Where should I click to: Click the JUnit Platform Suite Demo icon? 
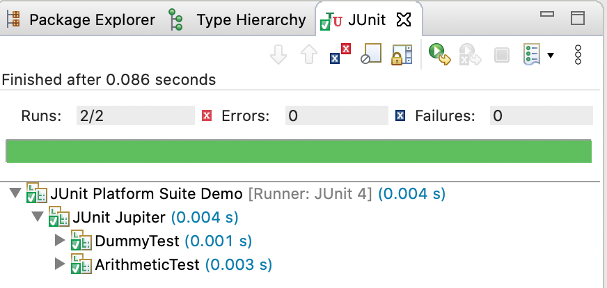tap(37, 193)
